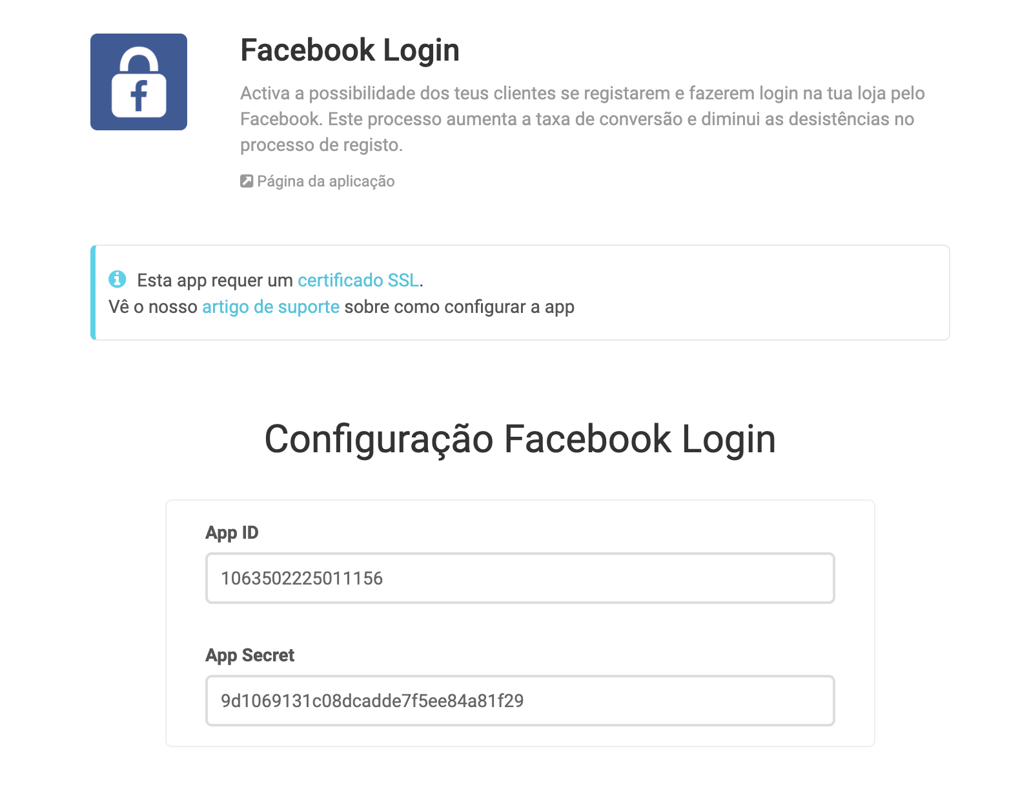
Task: Click the blue accent bar of the SSL notice
Action: (x=94, y=292)
